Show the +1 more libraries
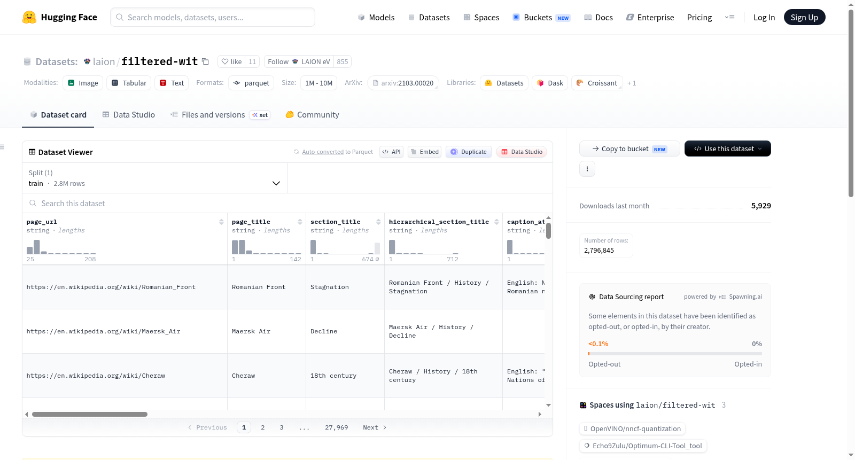The width and height of the screenshot is (855, 460). click(632, 83)
